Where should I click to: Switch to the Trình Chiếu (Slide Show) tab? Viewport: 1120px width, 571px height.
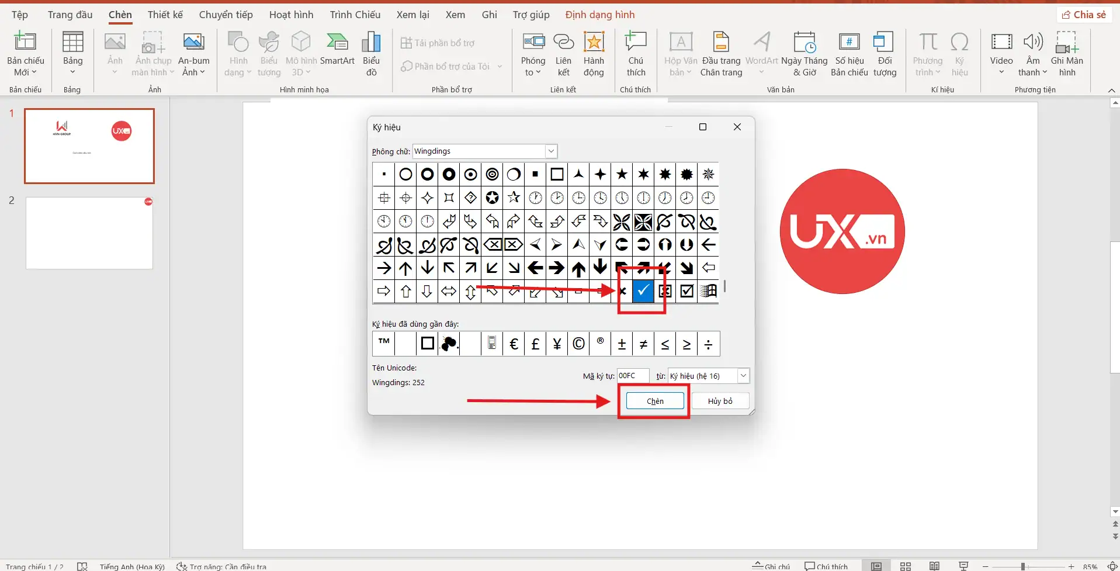pyautogui.click(x=355, y=15)
